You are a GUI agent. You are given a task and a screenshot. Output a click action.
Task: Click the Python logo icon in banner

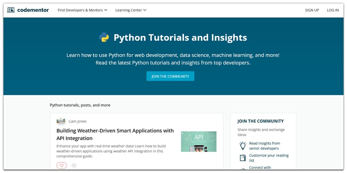(x=104, y=37)
